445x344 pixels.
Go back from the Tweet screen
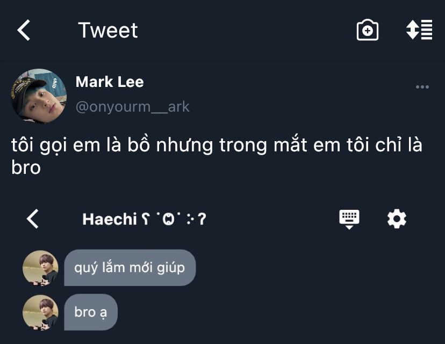pos(24,30)
